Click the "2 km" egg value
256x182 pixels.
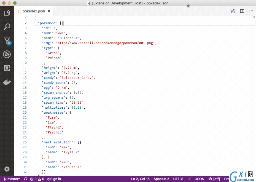point(61,88)
